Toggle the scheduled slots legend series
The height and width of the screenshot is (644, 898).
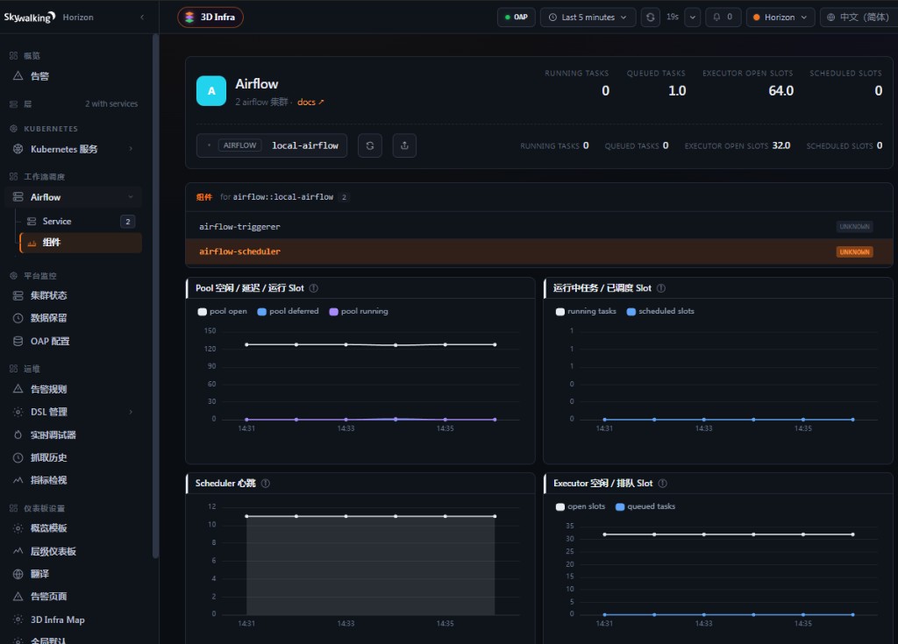[660, 311]
